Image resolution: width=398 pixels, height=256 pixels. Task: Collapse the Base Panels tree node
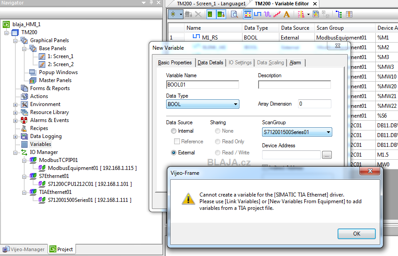coord(24,49)
